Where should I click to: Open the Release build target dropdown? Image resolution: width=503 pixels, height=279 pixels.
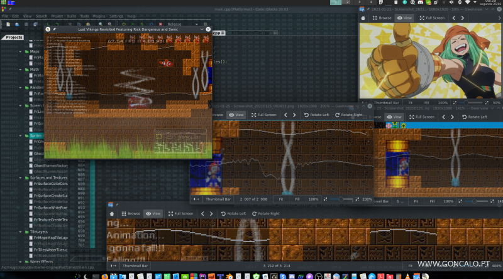coord(197,24)
